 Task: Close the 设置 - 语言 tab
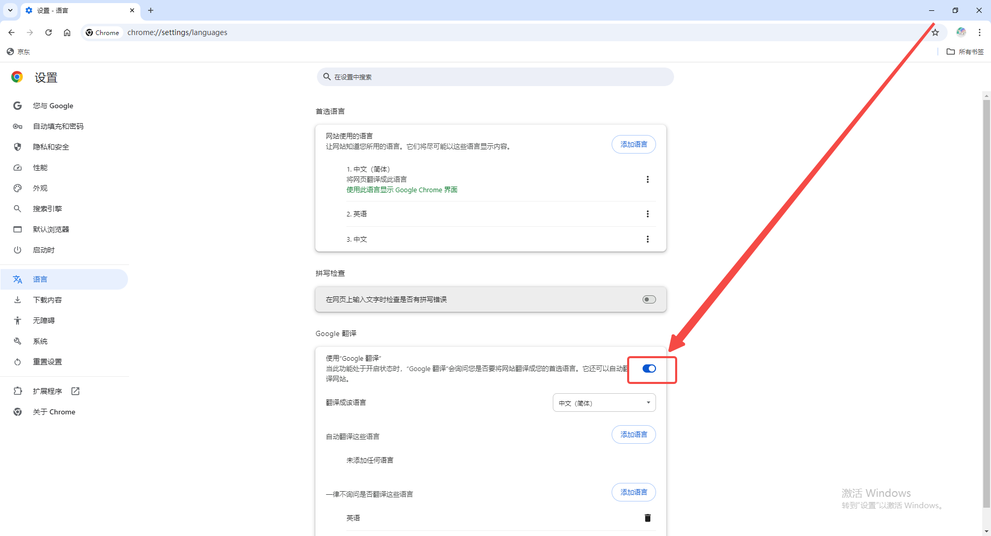click(x=132, y=10)
